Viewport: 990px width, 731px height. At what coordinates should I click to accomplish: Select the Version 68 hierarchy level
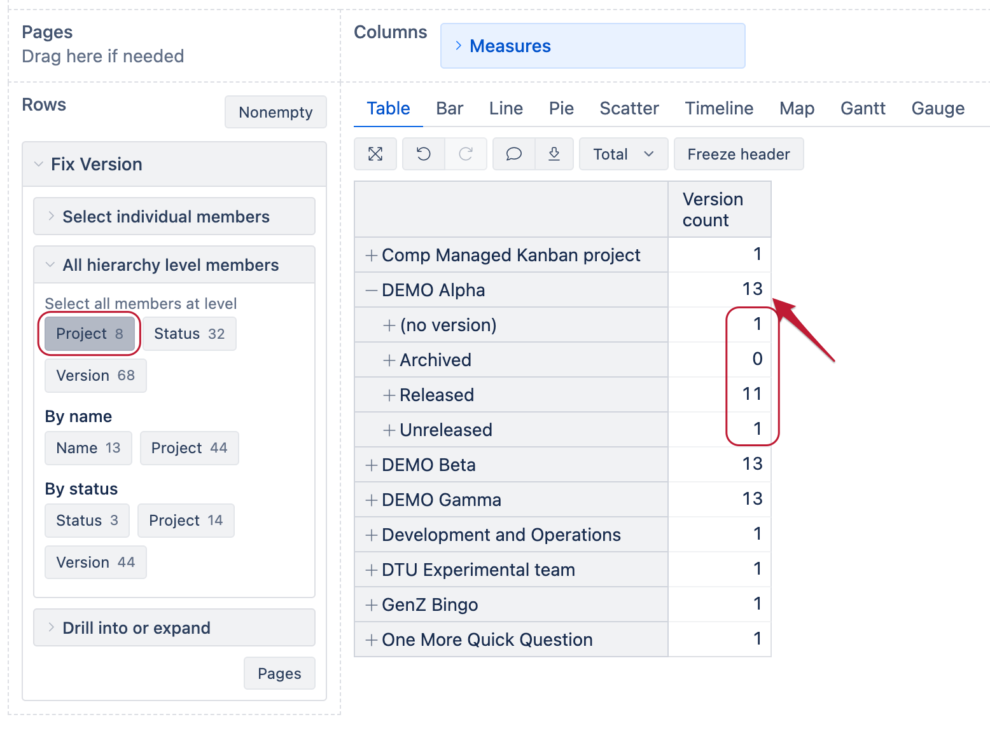point(95,375)
